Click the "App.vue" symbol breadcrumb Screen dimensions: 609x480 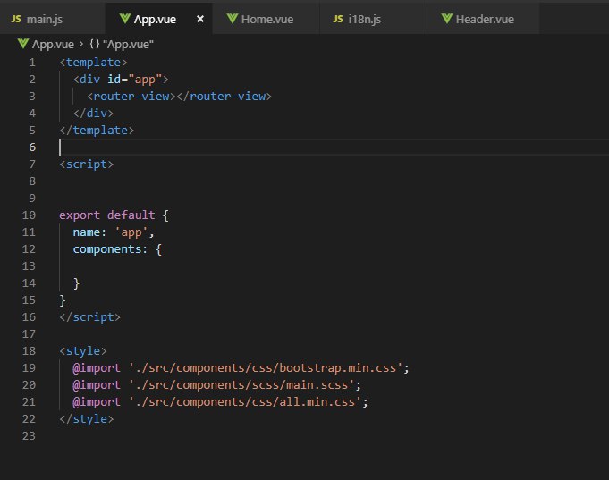click(128, 45)
